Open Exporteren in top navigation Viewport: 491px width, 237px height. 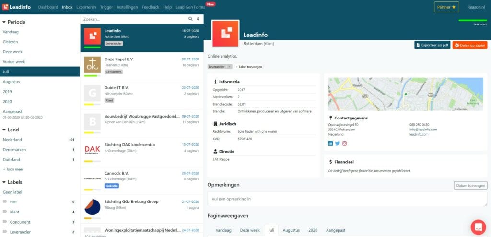pos(86,7)
